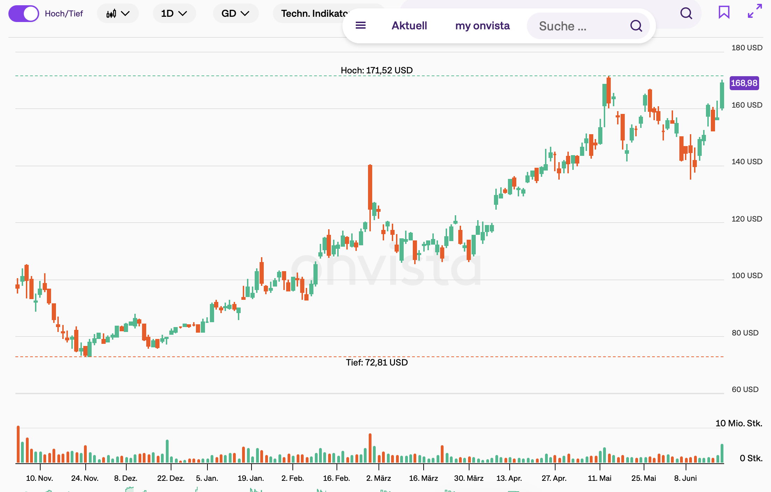Open the candlestick chart type dropdown
Image resolution: width=771 pixels, height=492 pixels.
118,14
